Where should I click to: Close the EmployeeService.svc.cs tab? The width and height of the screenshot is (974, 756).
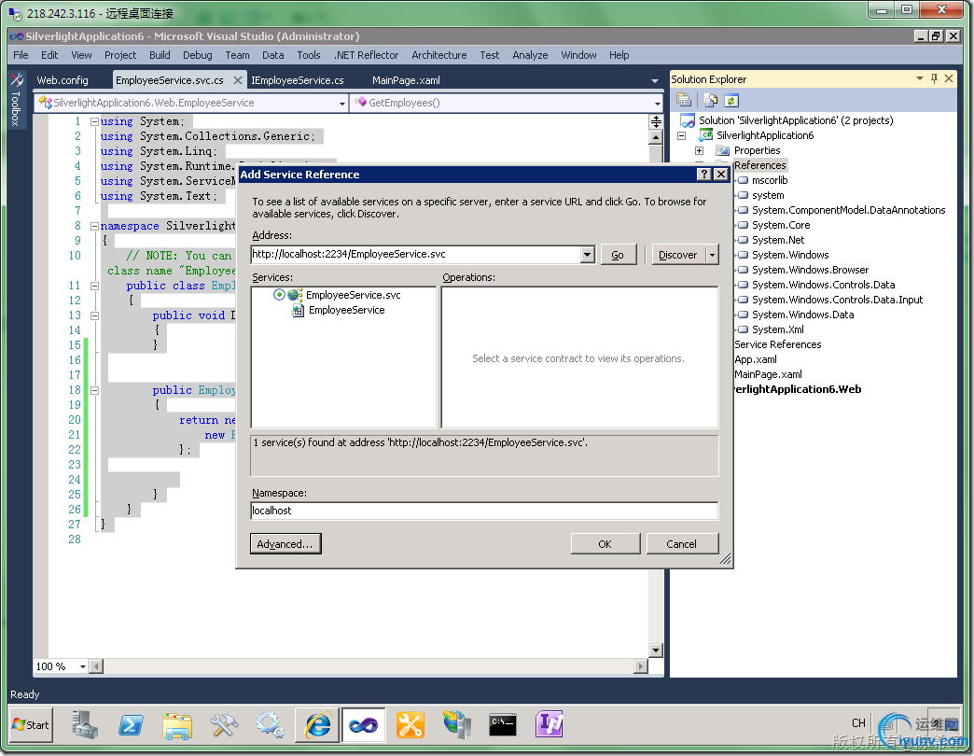[x=237, y=80]
